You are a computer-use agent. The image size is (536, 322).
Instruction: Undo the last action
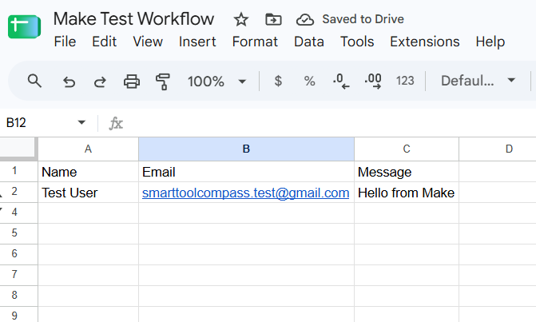tap(69, 82)
